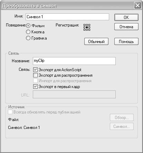Screen dimensions: 143x153
Task: Set registration to top-left grid point
Action: (84, 25)
